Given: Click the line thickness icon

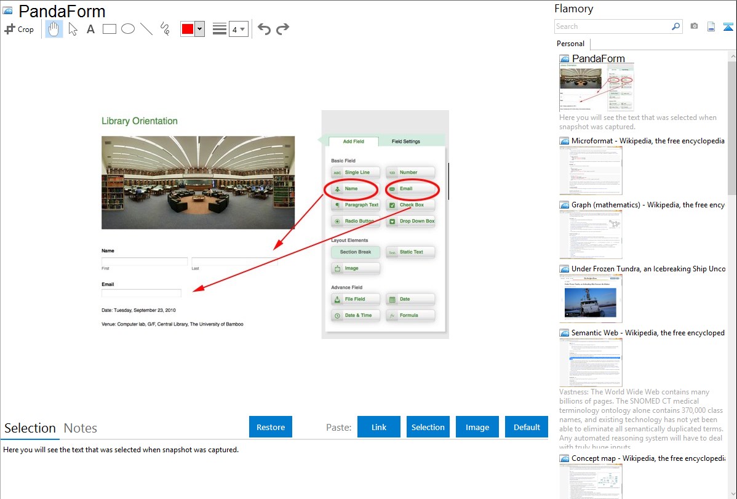Looking at the screenshot, I should (x=220, y=29).
